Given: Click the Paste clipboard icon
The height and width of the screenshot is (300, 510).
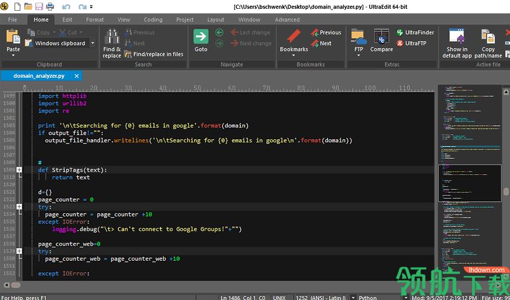Looking at the screenshot, I should point(13,36).
